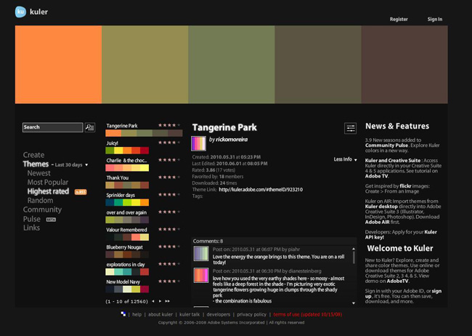This screenshot has width=472, height=336.
Task: Select the over and over again theme
Action: coord(127,217)
